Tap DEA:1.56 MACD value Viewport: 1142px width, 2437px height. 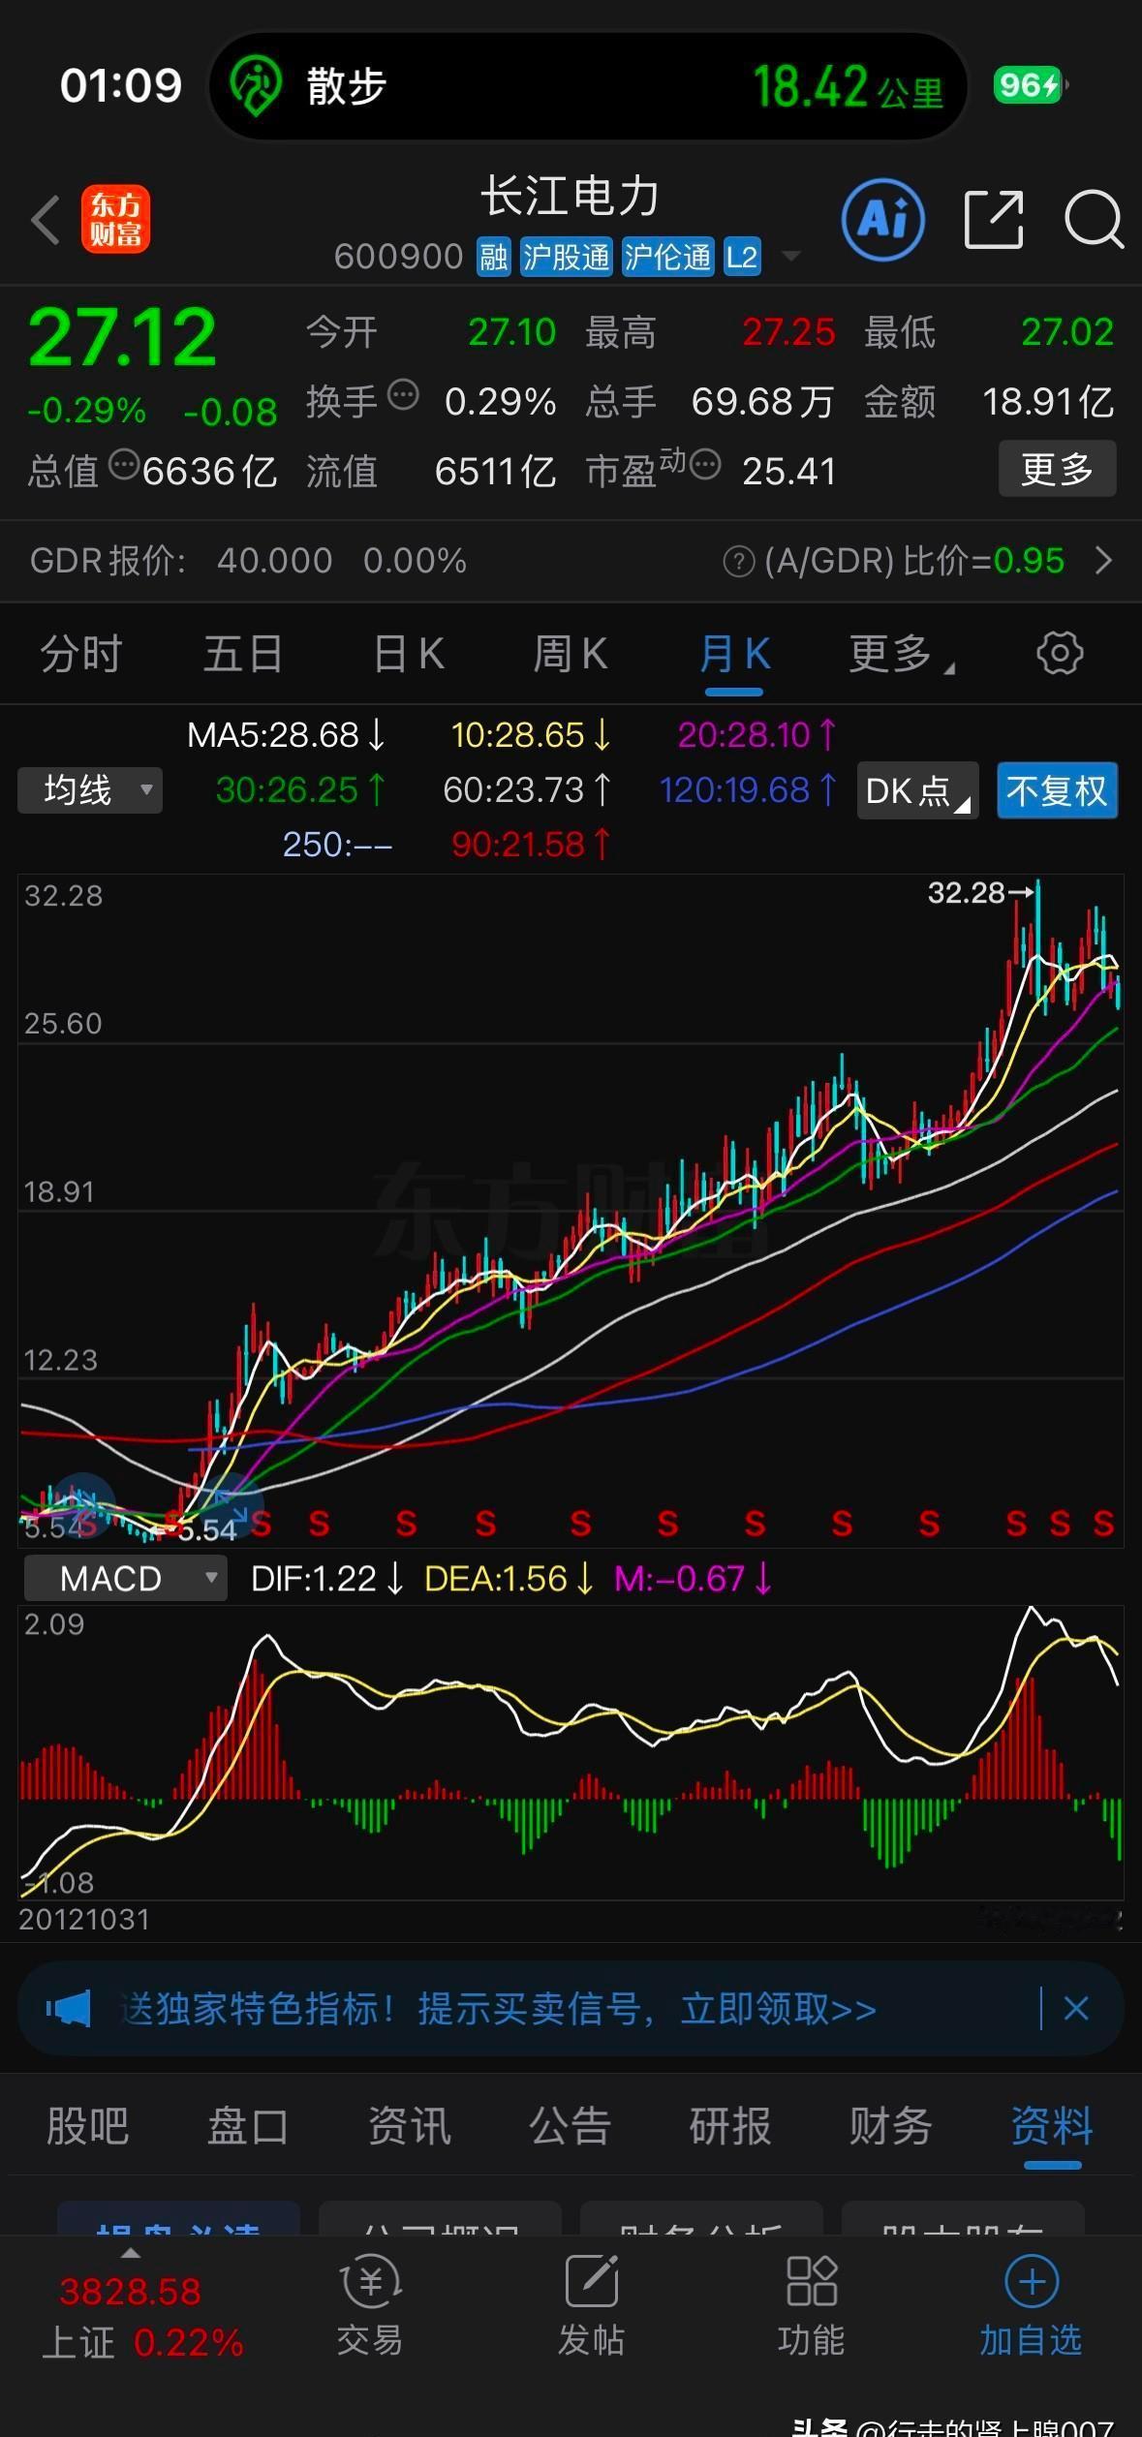509,1579
